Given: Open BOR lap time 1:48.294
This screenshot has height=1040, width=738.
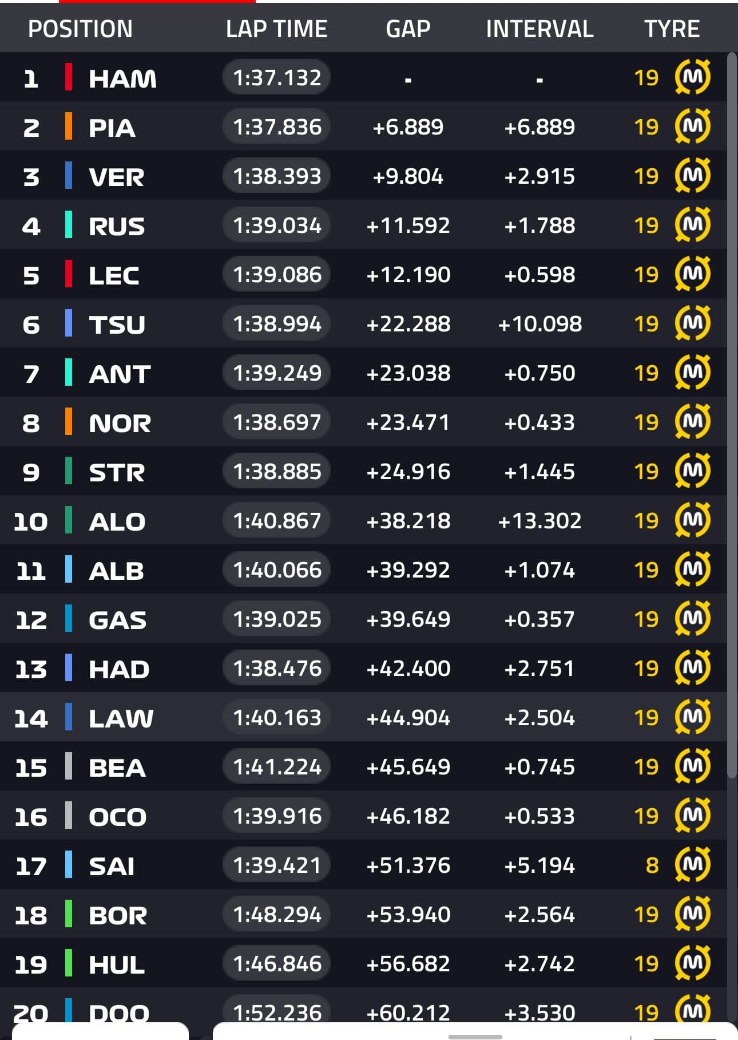Looking at the screenshot, I should tap(277, 914).
